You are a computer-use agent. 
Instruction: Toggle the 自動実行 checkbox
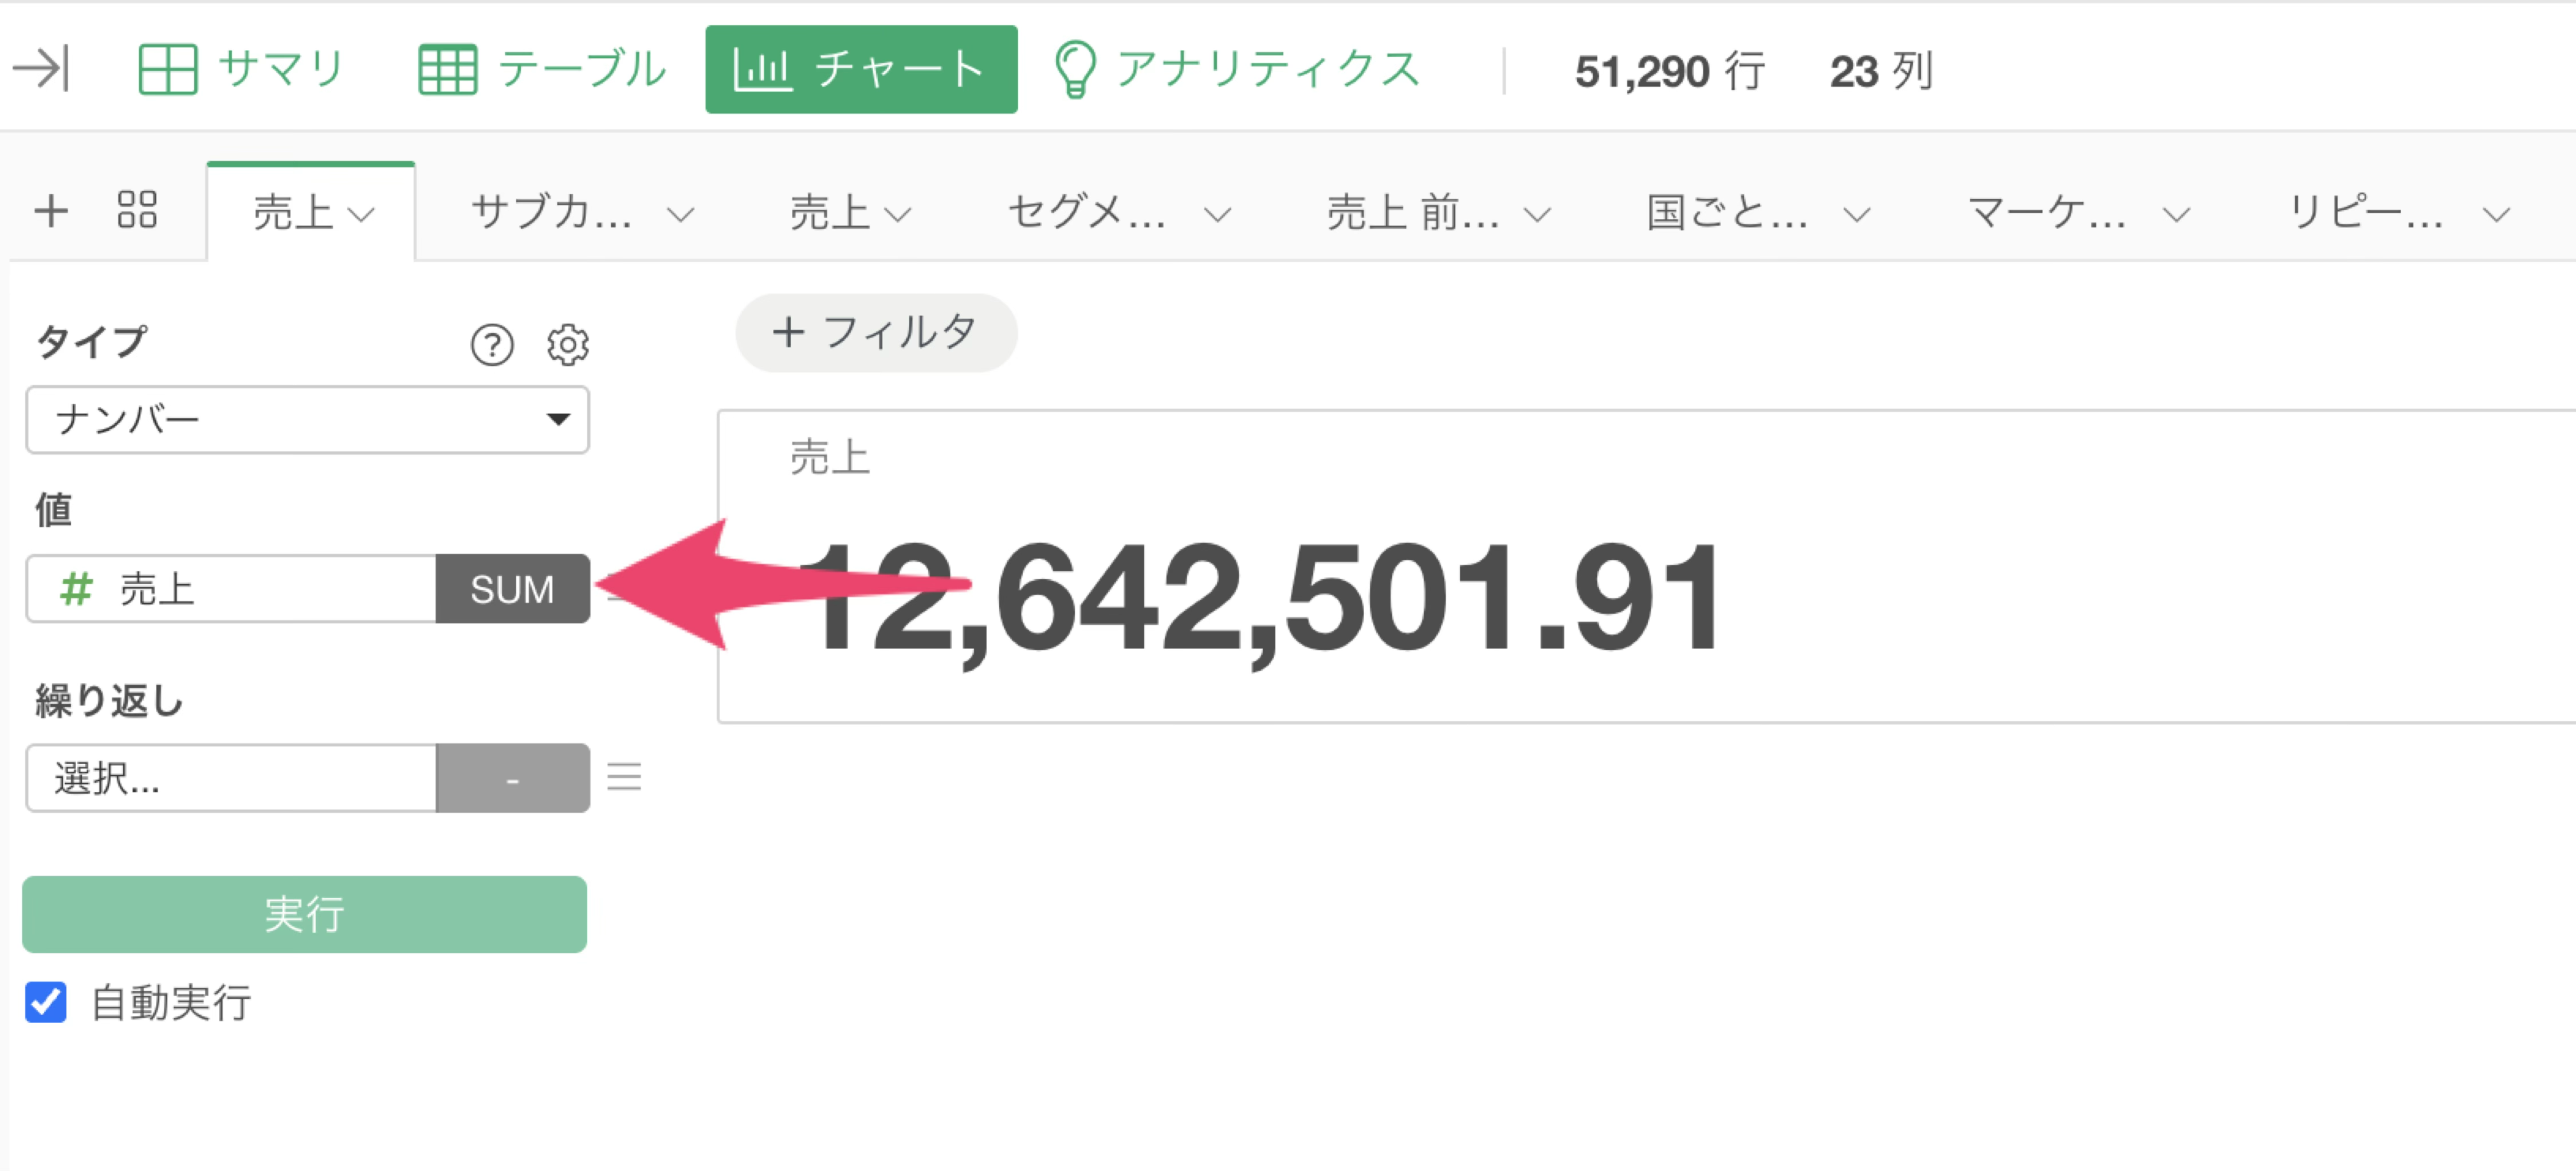[46, 1001]
